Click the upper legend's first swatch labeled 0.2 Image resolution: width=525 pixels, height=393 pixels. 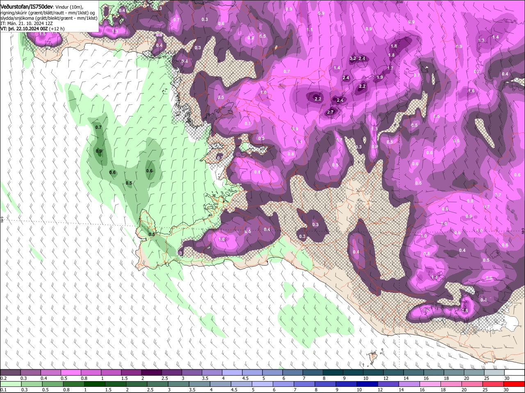click(10, 372)
